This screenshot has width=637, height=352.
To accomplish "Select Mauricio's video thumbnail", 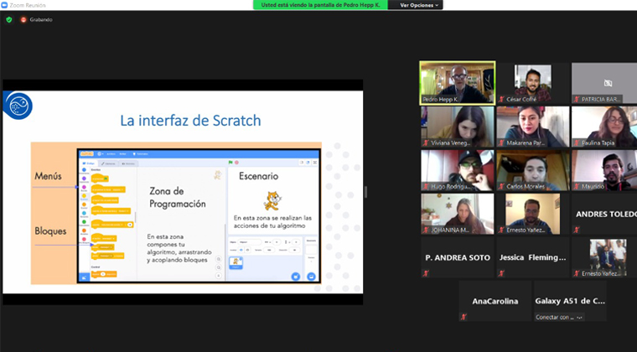I will [x=604, y=170].
